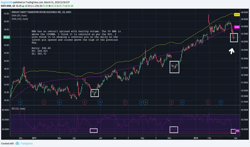Open the Bogdan184 author profile link
The height and width of the screenshot is (147, 250).
(7, 2)
